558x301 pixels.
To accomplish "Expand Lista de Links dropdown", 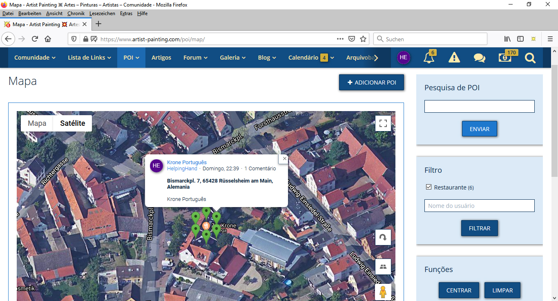I will coord(89,58).
